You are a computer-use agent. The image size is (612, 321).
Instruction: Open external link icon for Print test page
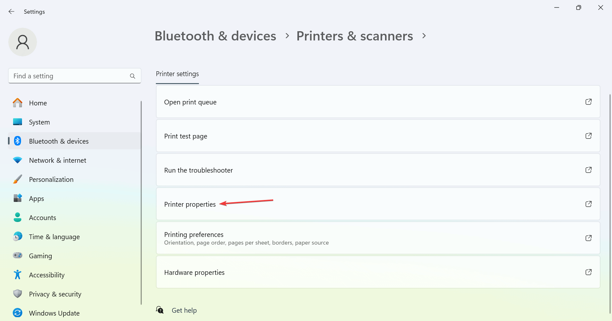[588, 136]
